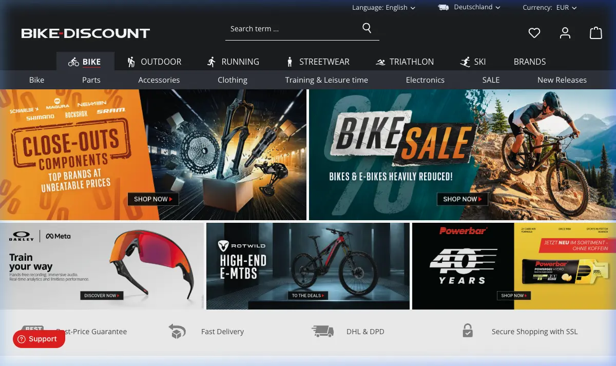Click Shop Now on Bike Sale banner
This screenshot has width=616, height=366.
point(462,199)
